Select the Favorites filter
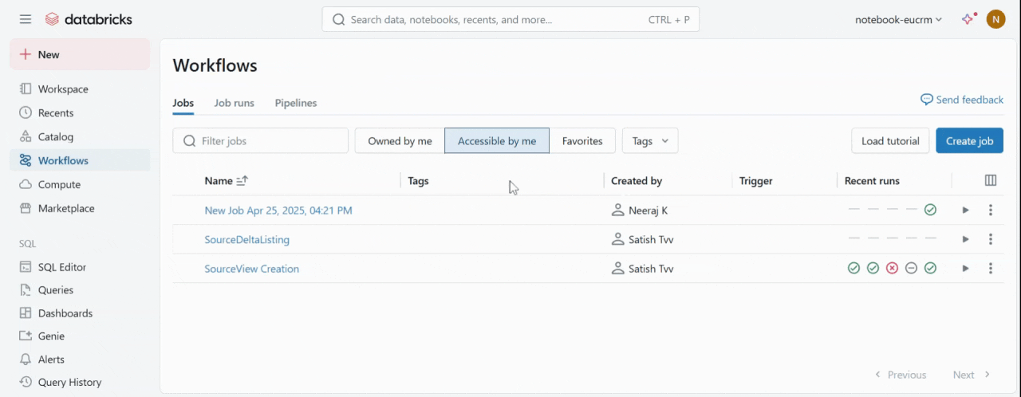Viewport: 1021px width, 397px height. click(x=582, y=140)
